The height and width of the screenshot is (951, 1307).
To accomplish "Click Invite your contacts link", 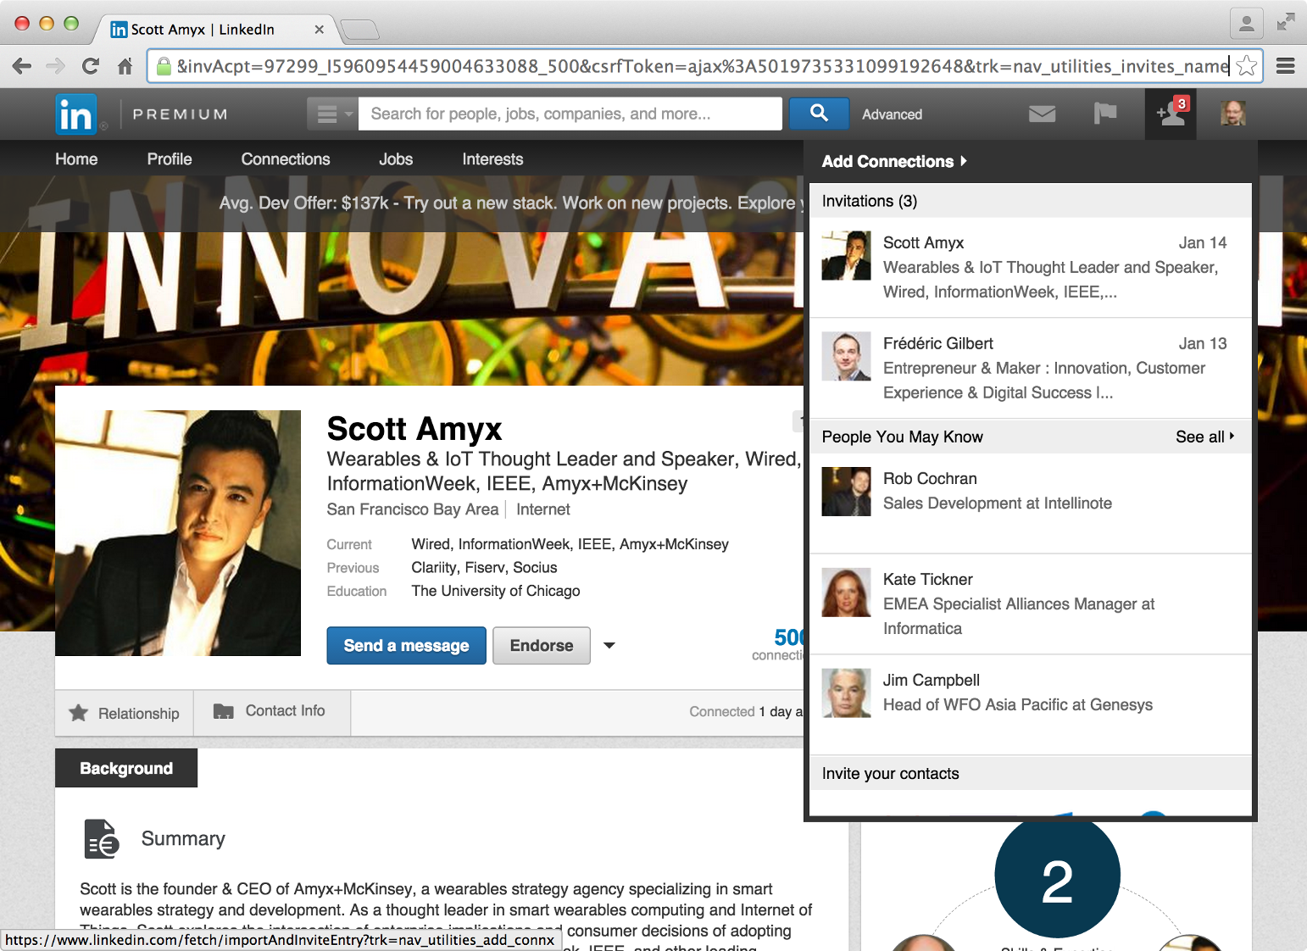I will point(891,774).
